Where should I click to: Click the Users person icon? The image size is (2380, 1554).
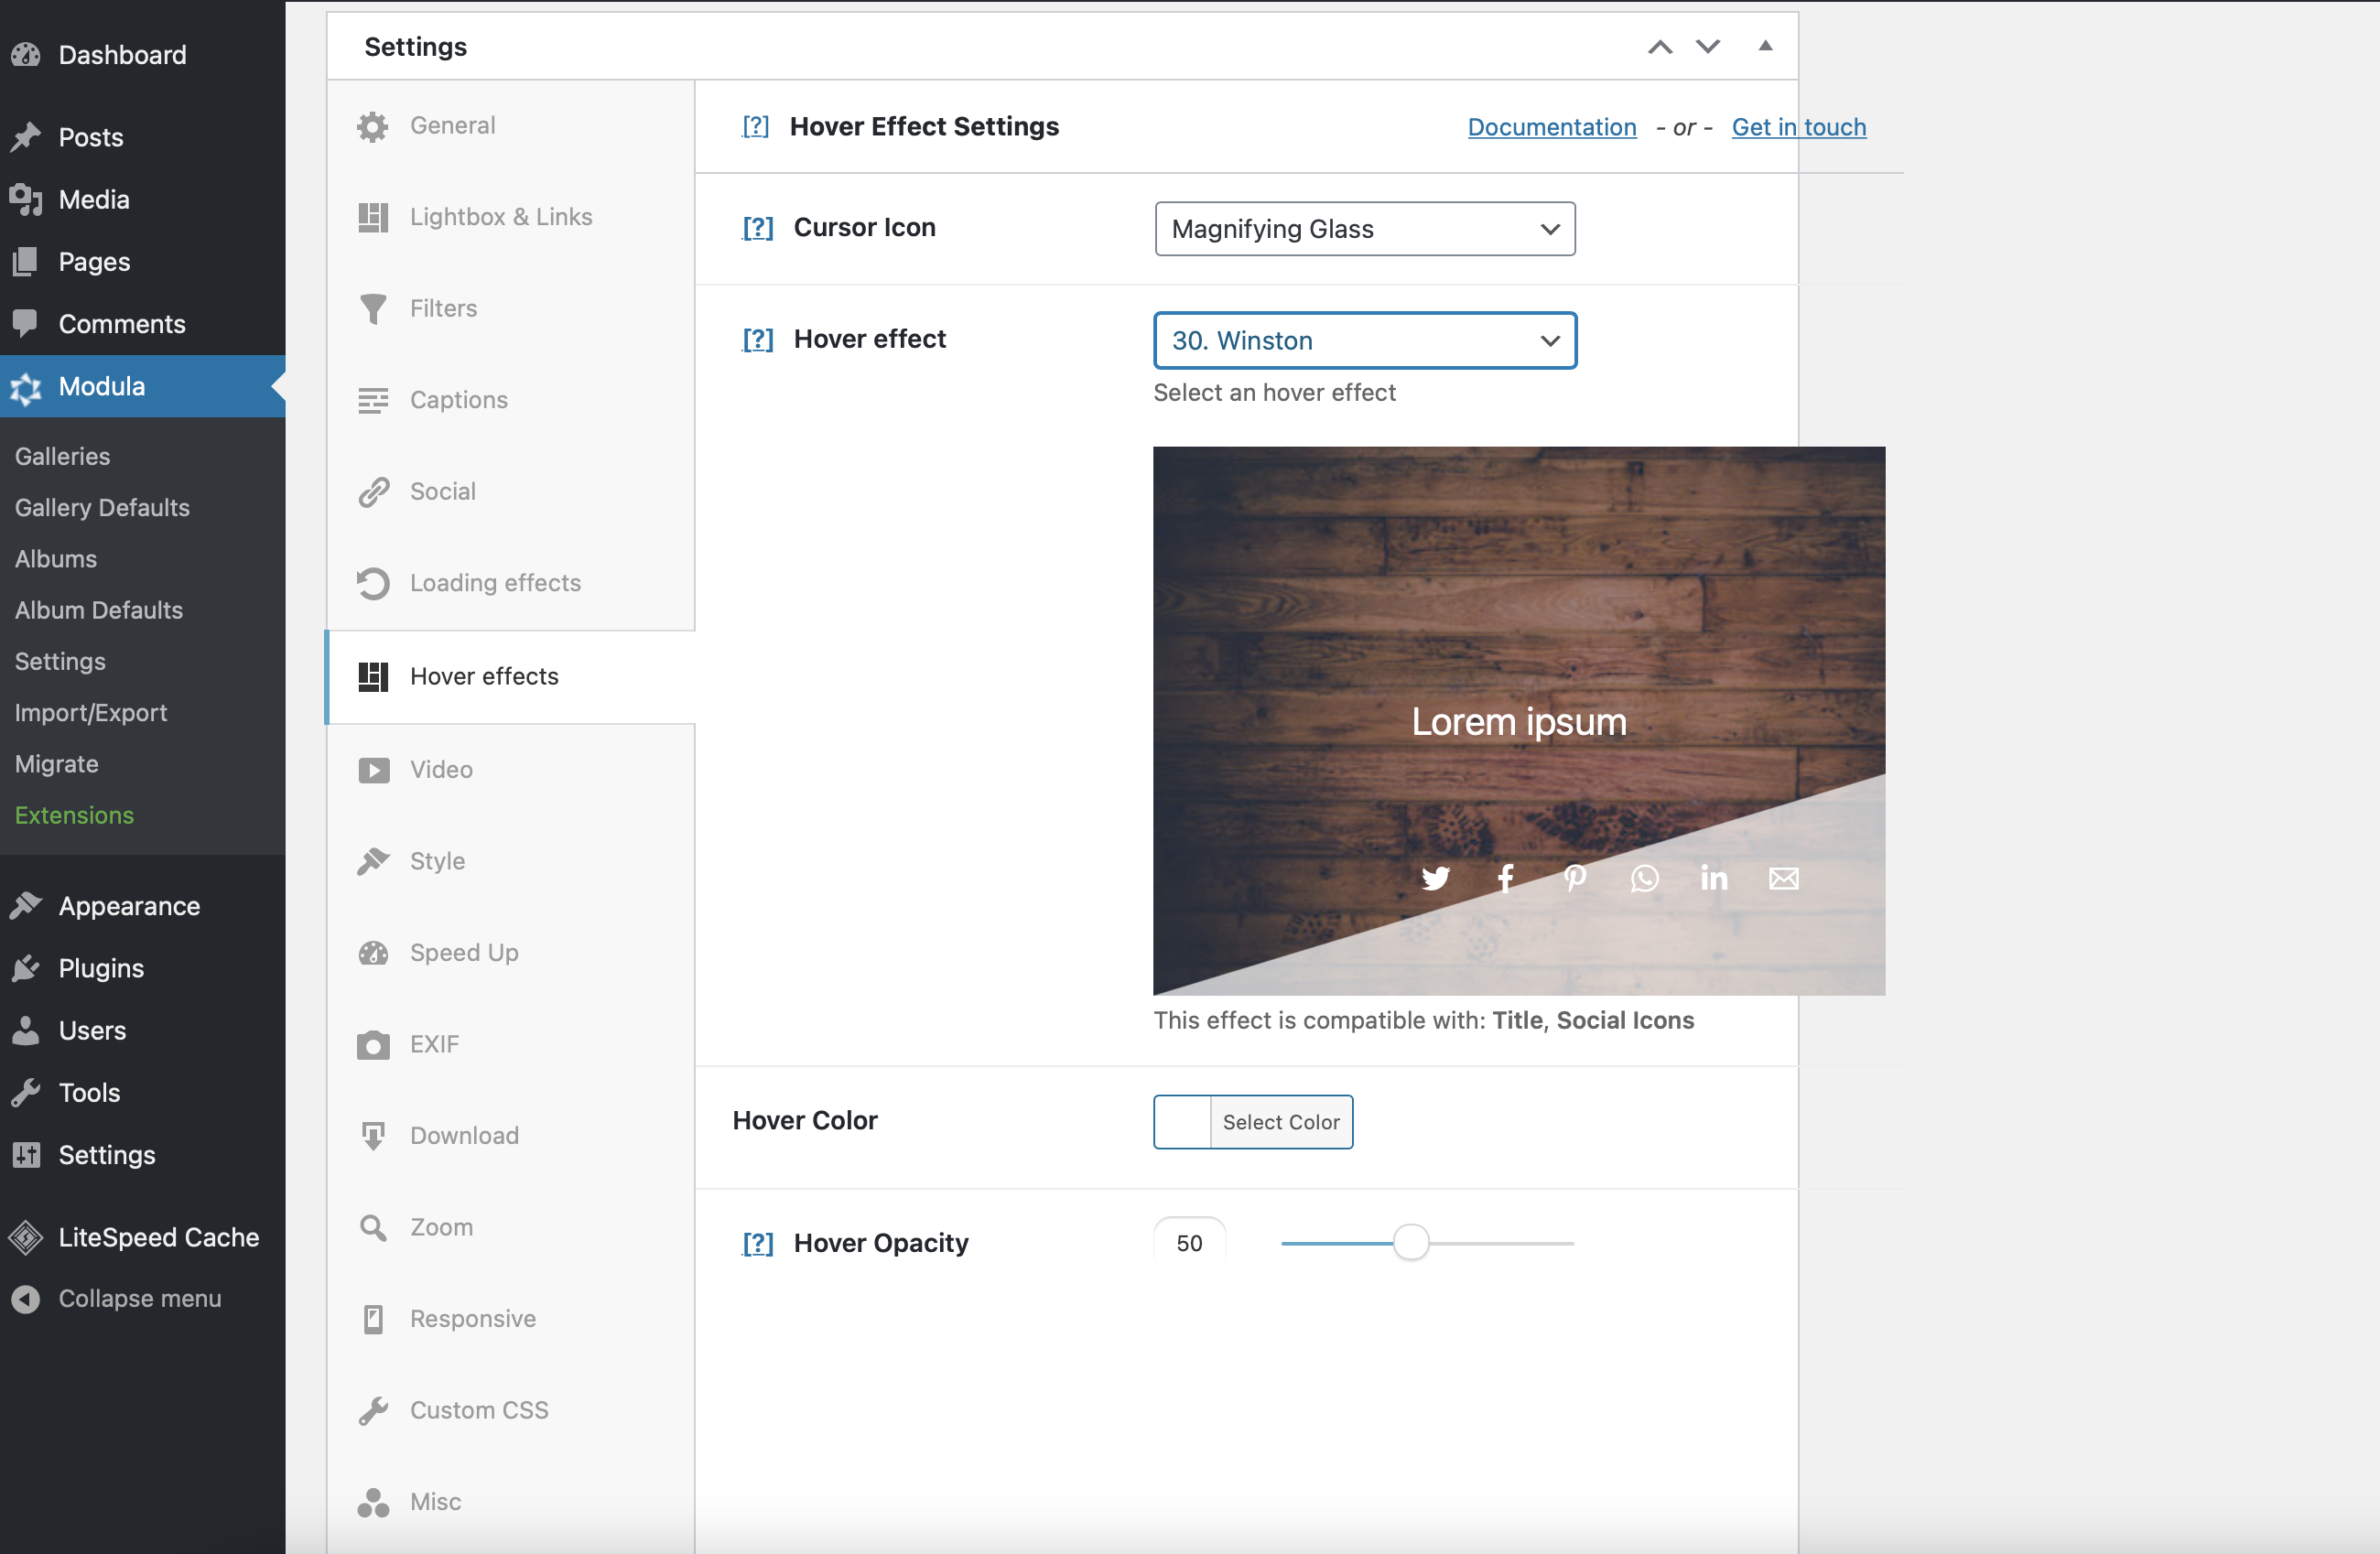point(26,1031)
